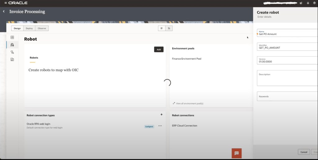Add a new robot connection type
This screenshot has height=160, width=318.
(161, 115)
